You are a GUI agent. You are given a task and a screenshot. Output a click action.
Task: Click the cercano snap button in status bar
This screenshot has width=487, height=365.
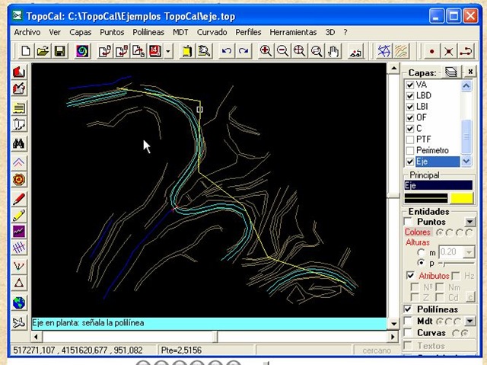pos(377,351)
